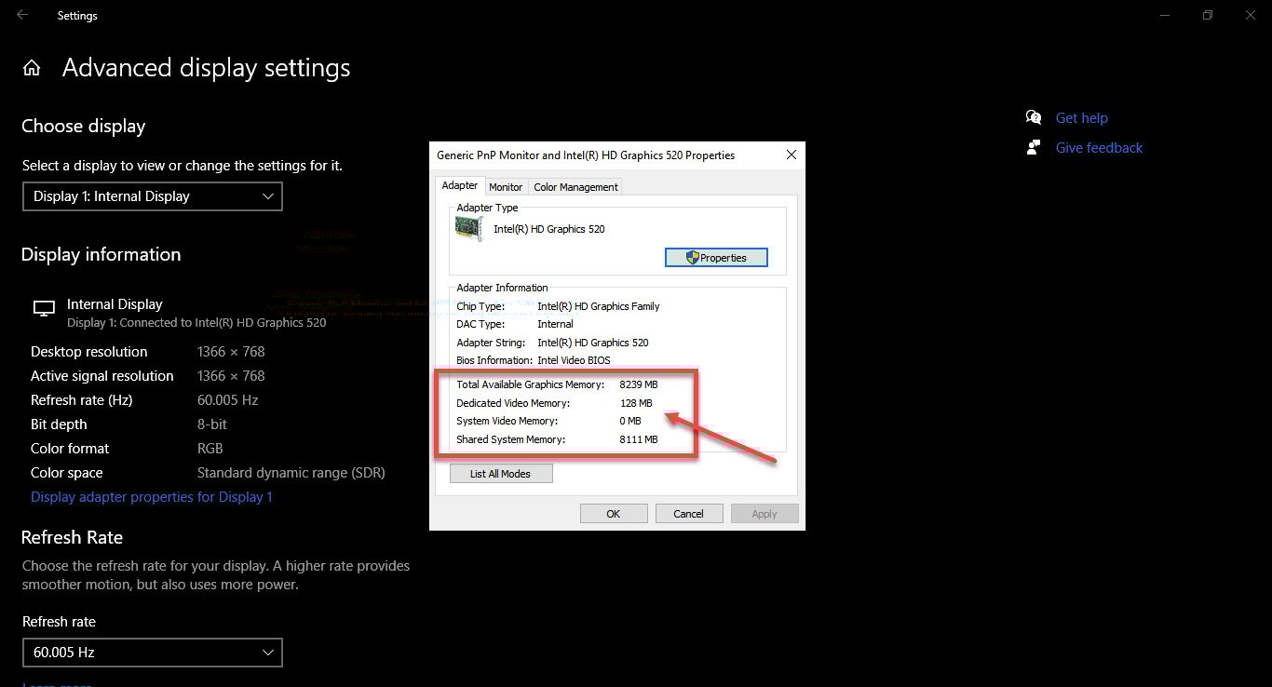Screen dimensions: 1272x687
Task: Switch to the Color Management tab
Action: [575, 186]
